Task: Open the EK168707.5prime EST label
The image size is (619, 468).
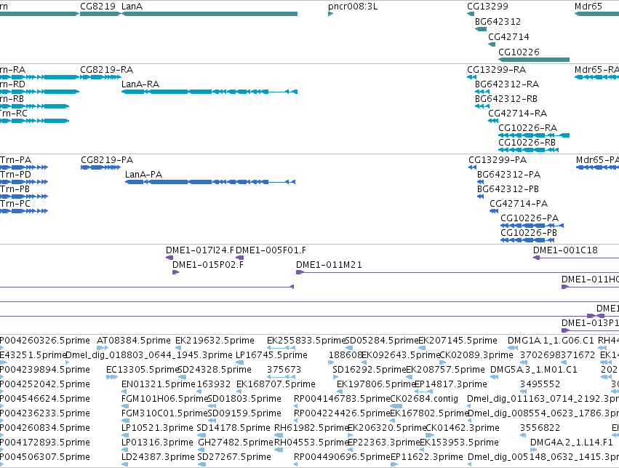Action: coord(276,384)
